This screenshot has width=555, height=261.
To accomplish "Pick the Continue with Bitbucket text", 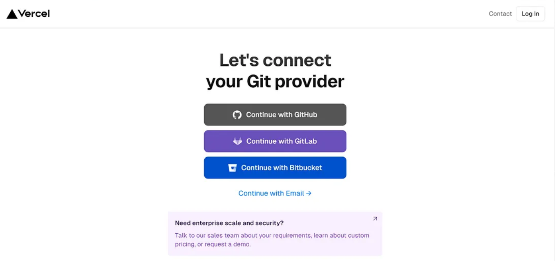I will 282,168.
